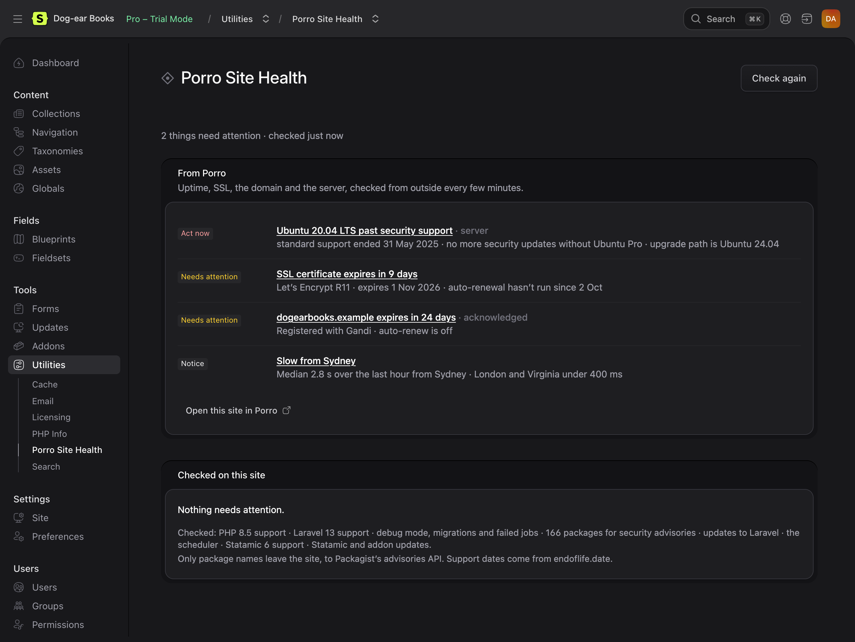This screenshot has height=642, width=855.
Task: Click the Navigation icon in sidebar
Action: click(x=19, y=132)
